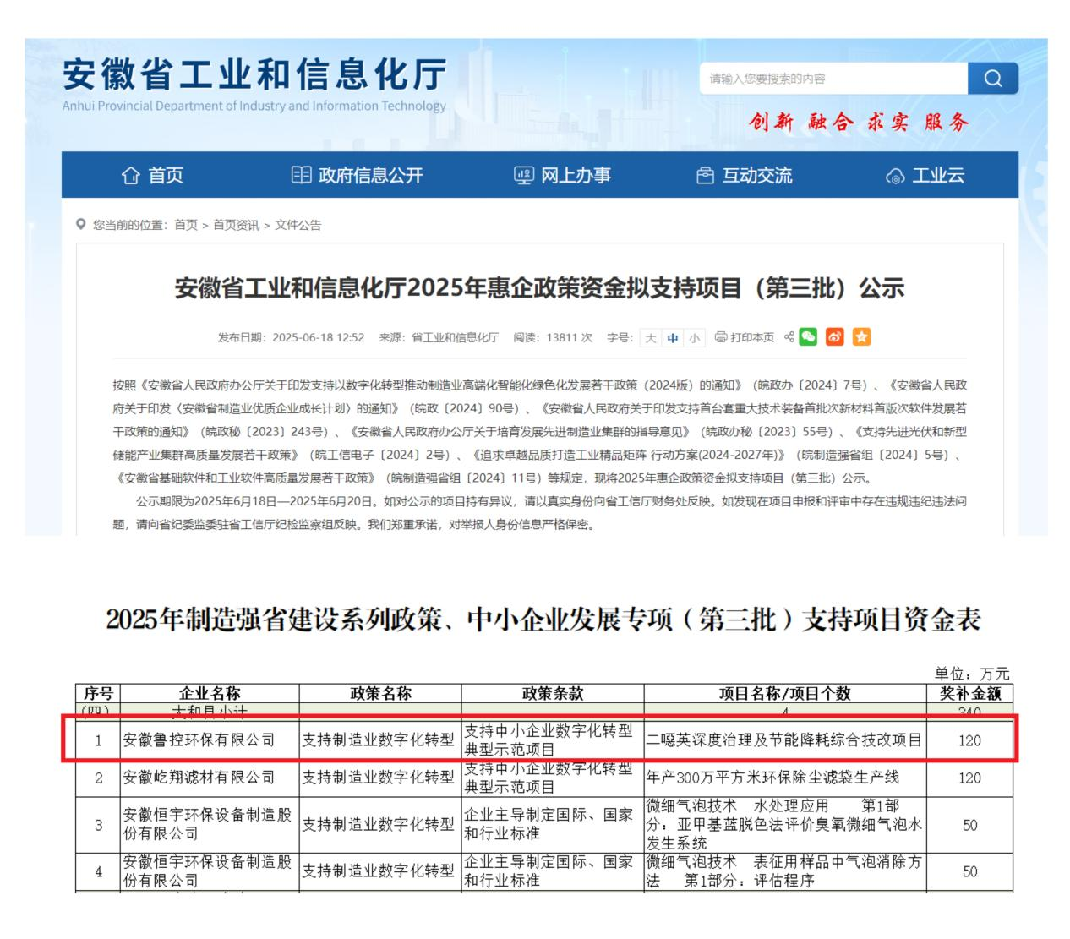Share the article via the Weibo icon
This screenshot has height=939, width=1070.
tap(835, 336)
